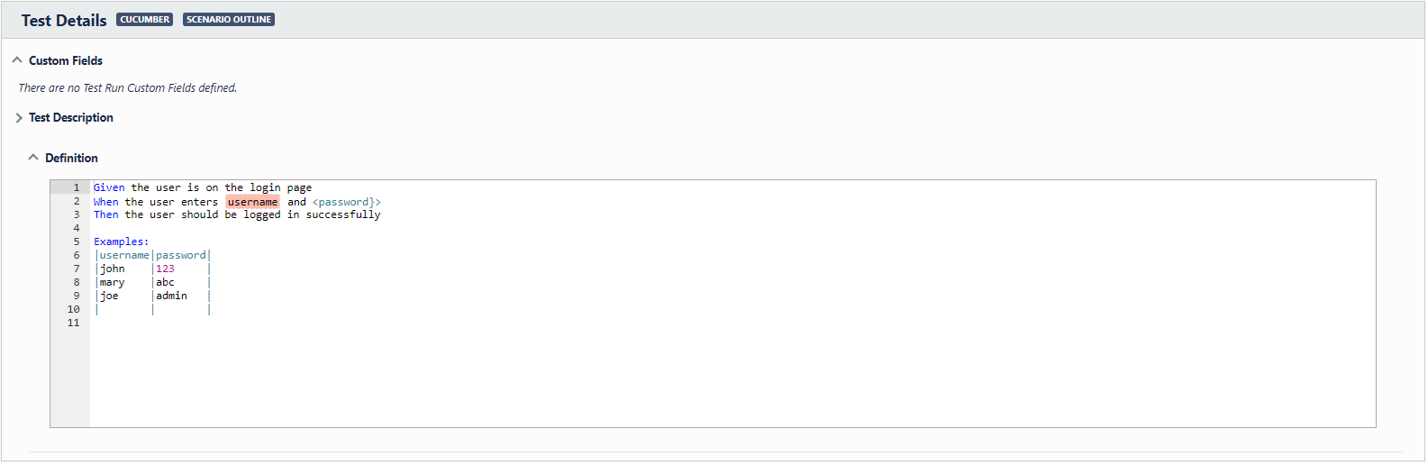This screenshot has width=1428, height=465.
Task: Click line number 10 in the gutter
Action: [74, 309]
